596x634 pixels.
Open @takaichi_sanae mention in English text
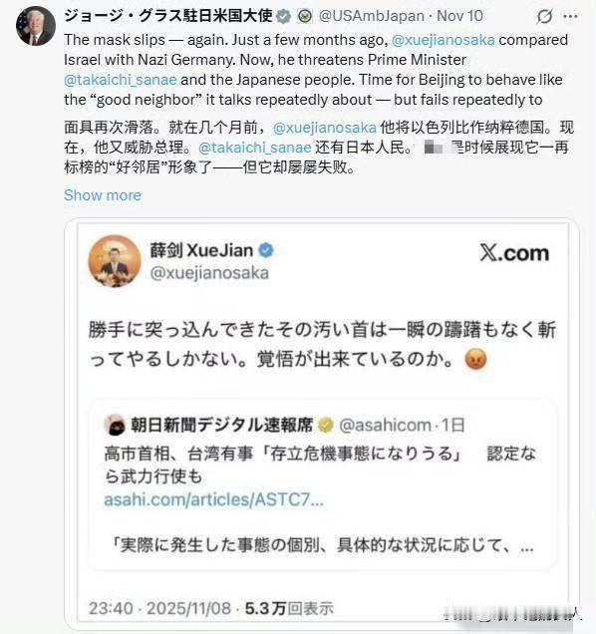121,80
